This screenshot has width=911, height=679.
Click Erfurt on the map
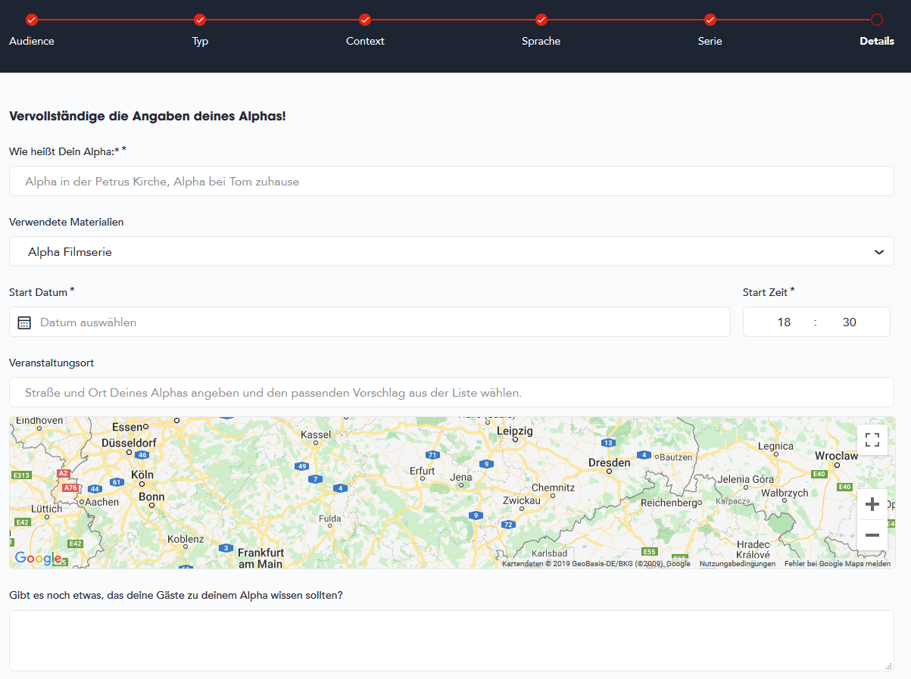click(423, 471)
